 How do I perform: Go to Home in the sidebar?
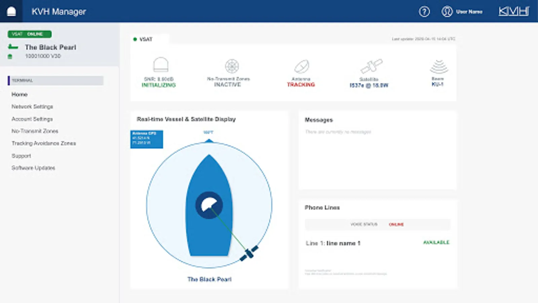20,94
